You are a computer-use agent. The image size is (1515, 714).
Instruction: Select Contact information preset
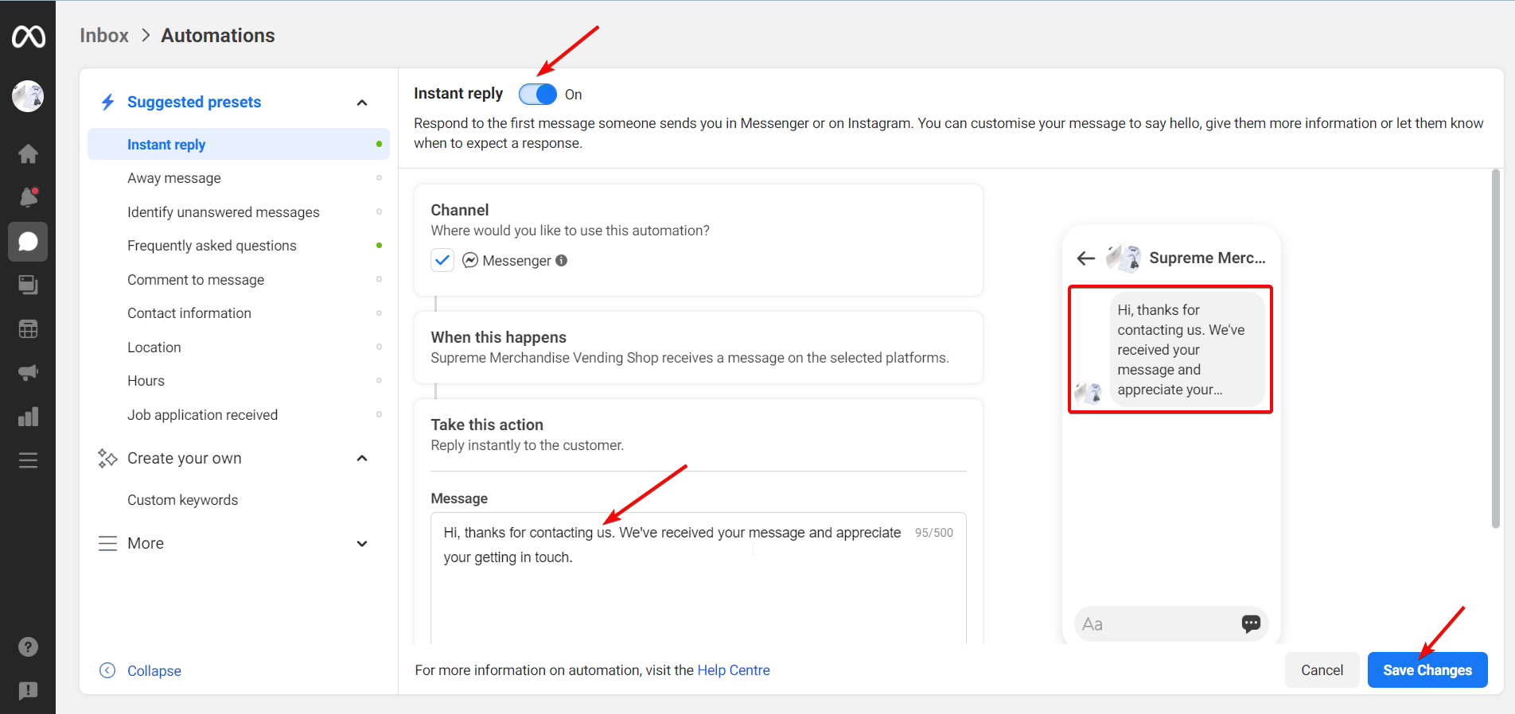click(239, 313)
